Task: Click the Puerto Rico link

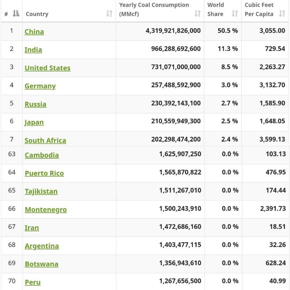Action: (44, 173)
